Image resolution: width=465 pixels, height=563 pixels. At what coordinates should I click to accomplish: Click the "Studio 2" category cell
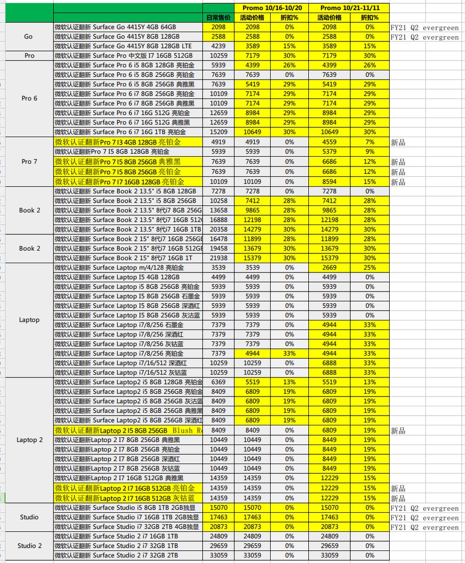coord(29,546)
